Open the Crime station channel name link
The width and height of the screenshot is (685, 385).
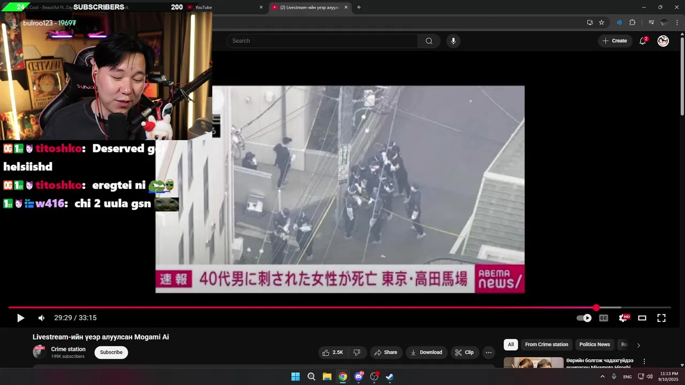click(x=68, y=349)
